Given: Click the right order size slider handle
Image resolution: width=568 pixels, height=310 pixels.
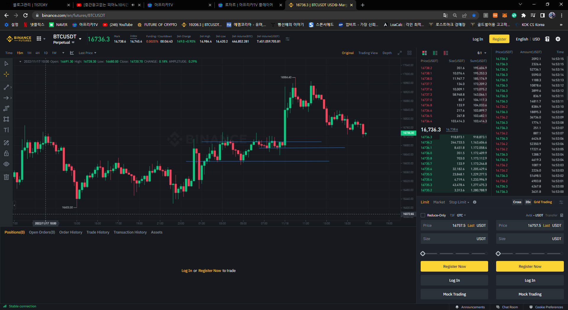Looking at the screenshot, I should 498,254.
